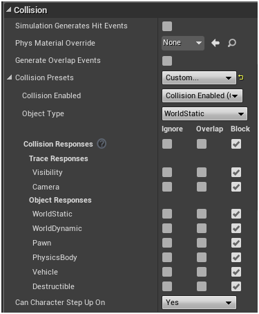Enable Generate Overlap Events checkbox
259x314 pixels.
[167, 61]
